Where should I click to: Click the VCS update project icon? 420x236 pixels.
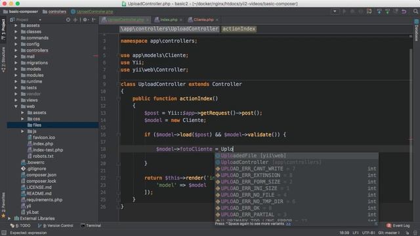click(x=379, y=12)
